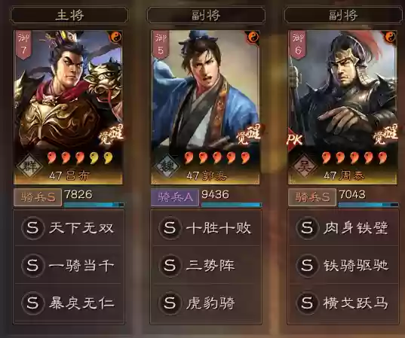Tap the 御 7 cost badge on 吕布
405x338 pixels.
click(24, 44)
